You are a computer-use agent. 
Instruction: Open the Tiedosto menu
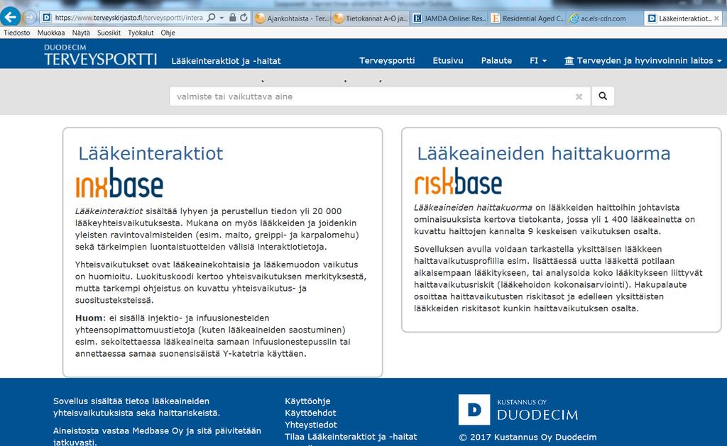point(17,33)
